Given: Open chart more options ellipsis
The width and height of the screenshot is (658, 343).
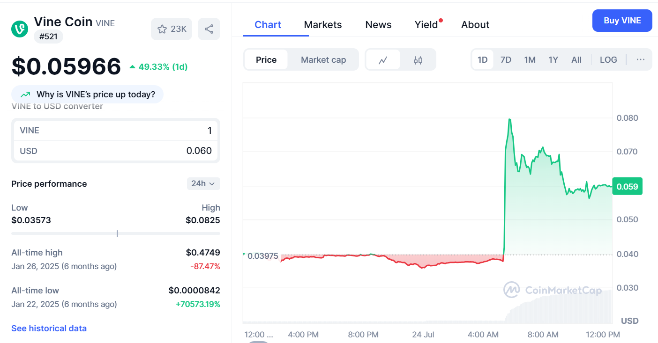Looking at the screenshot, I should pos(641,59).
